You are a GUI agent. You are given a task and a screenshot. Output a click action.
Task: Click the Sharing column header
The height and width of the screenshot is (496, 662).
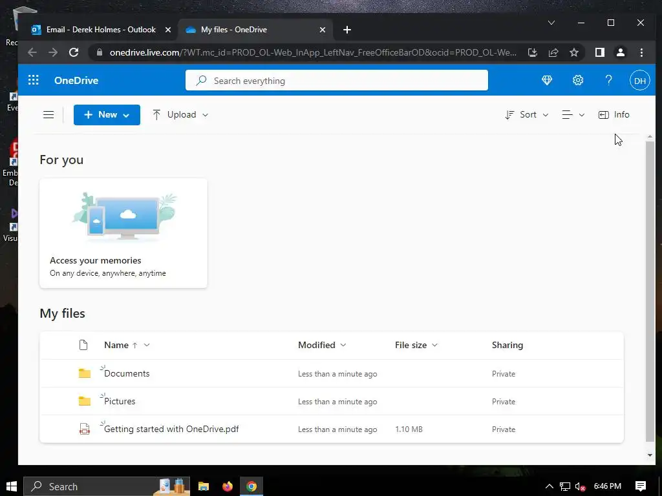[x=507, y=345]
